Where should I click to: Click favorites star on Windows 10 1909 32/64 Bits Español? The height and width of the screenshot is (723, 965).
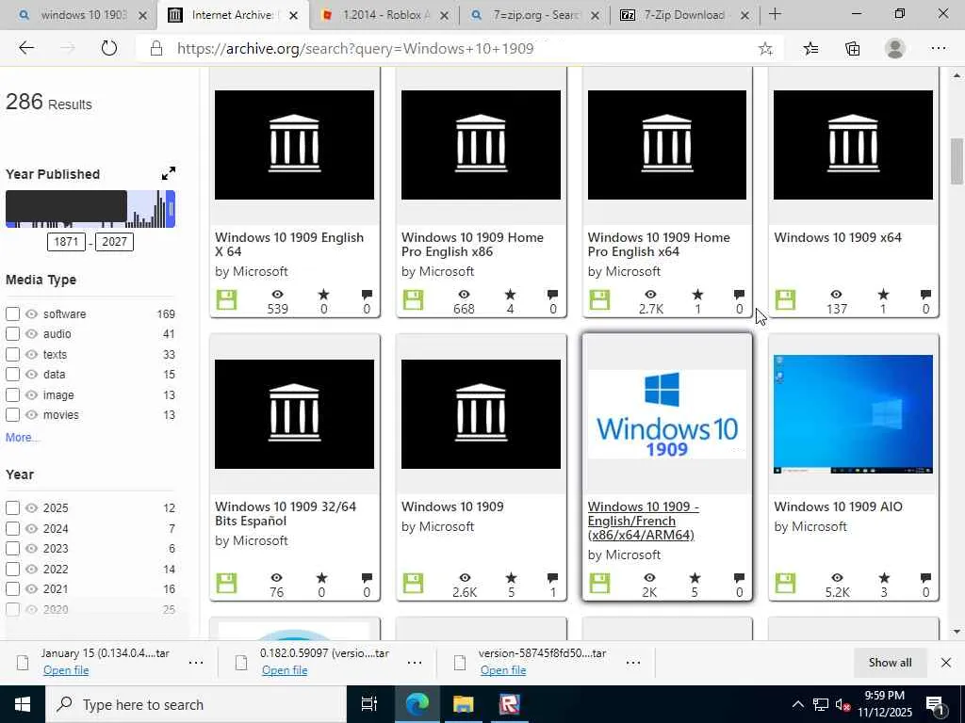(x=322, y=578)
